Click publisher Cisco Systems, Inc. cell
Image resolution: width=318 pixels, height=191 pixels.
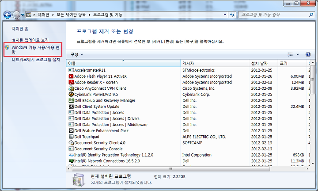199,88
